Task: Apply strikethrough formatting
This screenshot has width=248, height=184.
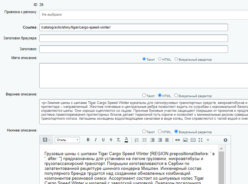Action: coord(111,140)
